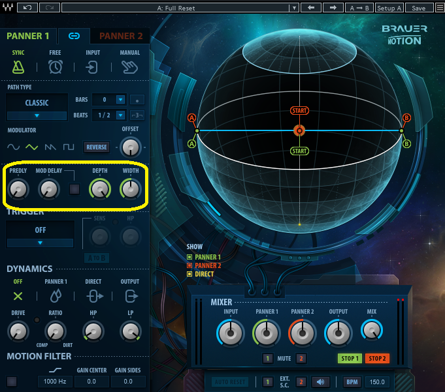Click the link icon between the panners

(74, 36)
